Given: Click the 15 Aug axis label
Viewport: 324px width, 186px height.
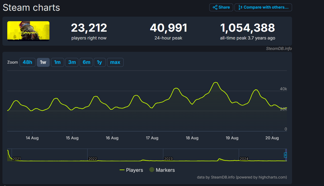Looking at the screenshot, I should point(72,138).
